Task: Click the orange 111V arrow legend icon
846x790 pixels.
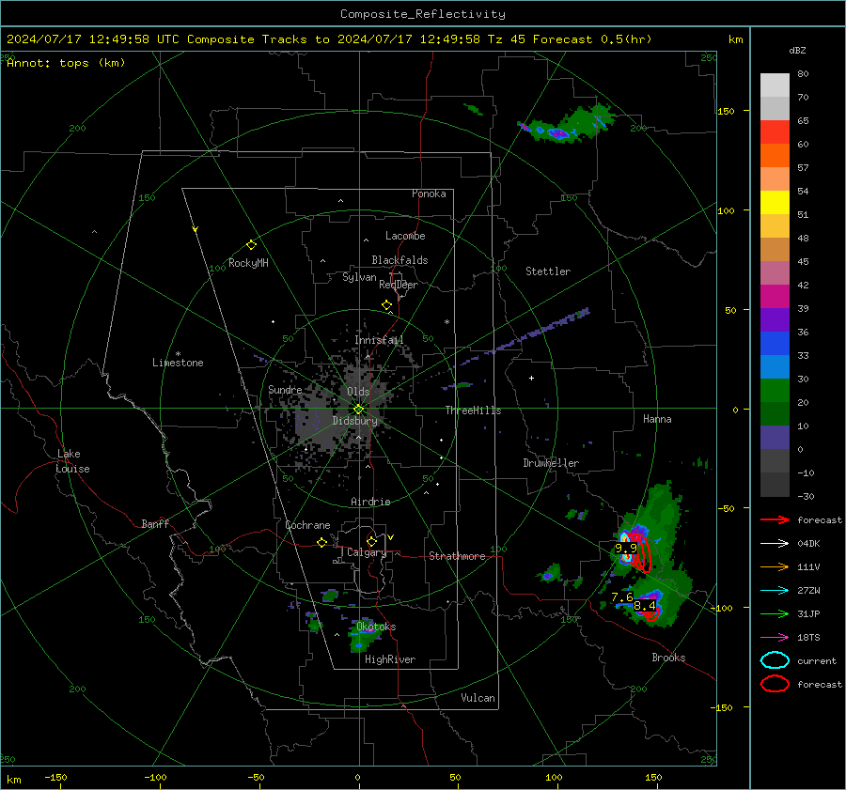Action: click(x=775, y=566)
